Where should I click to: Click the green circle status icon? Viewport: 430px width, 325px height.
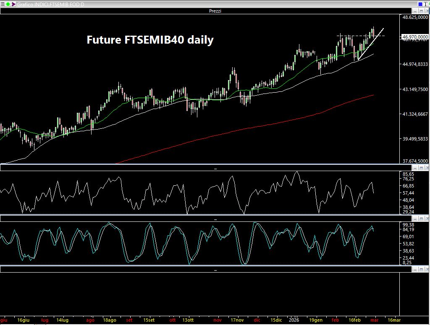8,4
